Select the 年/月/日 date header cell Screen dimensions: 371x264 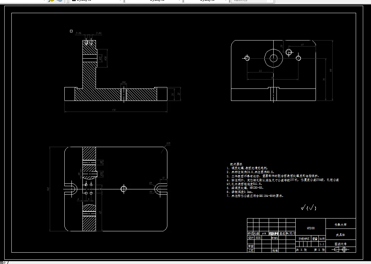291,233
